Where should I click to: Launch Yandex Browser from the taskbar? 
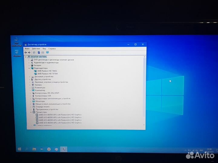(x=49, y=149)
